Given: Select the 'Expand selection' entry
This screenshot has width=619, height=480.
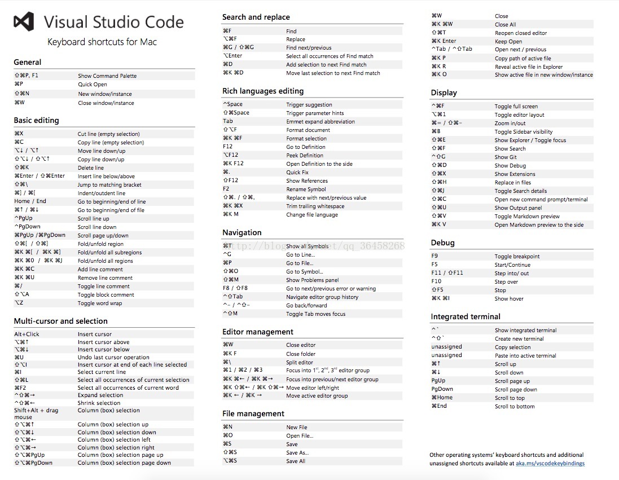Looking at the screenshot, I should [100, 395].
